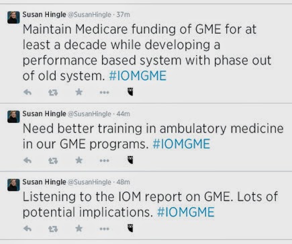Retweet the ambulatory medicine tweet
The image size is (292, 244).
(x=53, y=161)
